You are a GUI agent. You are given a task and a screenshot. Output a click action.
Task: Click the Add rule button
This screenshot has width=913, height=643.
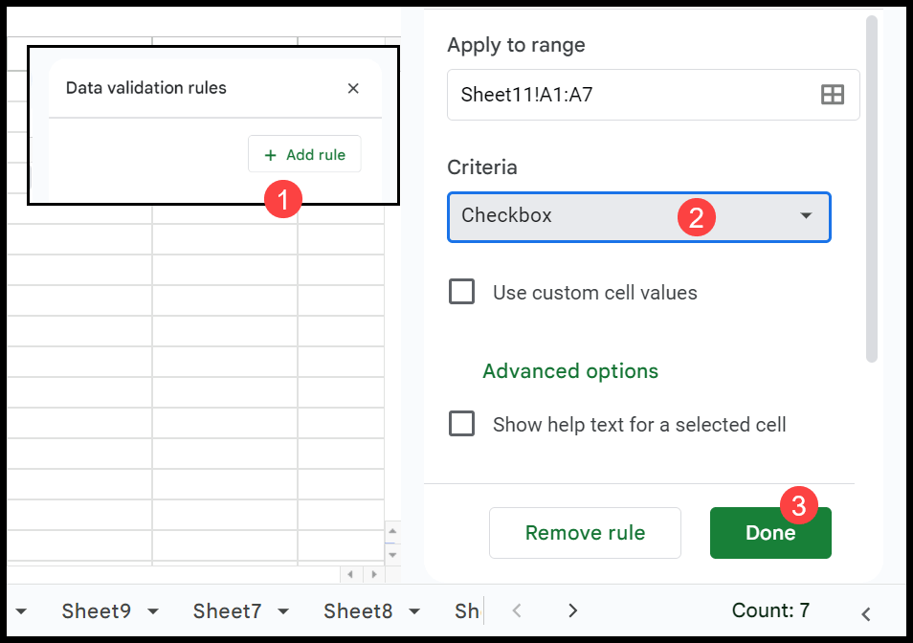click(304, 154)
